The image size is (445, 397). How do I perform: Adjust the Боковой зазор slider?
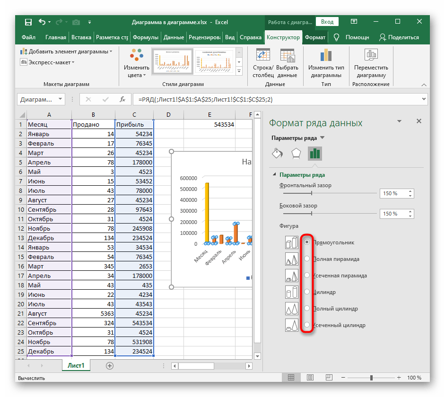point(311,213)
